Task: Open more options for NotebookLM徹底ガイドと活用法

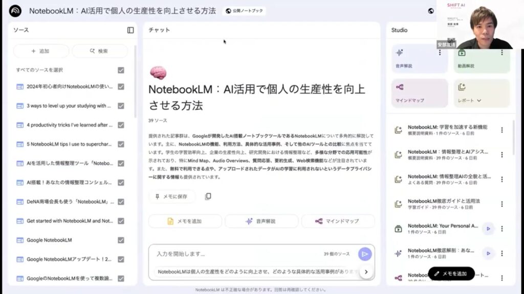Action: pyautogui.click(x=501, y=204)
